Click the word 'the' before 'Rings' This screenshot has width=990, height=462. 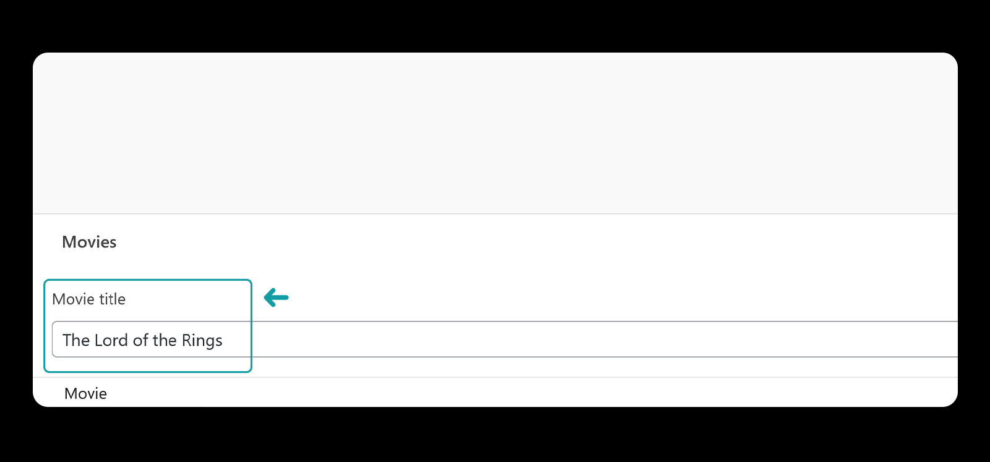click(x=165, y=340)
